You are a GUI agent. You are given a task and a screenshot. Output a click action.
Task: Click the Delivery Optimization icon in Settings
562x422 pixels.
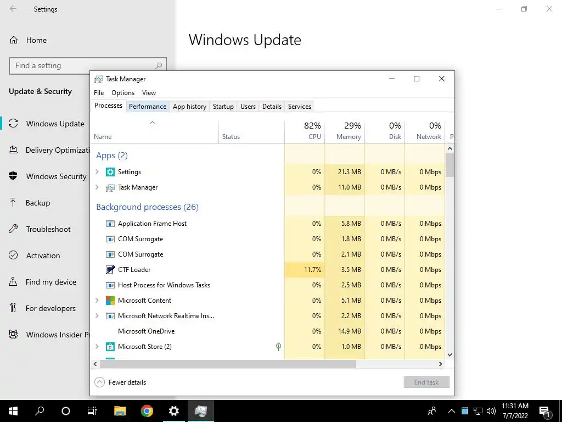pyautogui.click(x=13, y=149)
